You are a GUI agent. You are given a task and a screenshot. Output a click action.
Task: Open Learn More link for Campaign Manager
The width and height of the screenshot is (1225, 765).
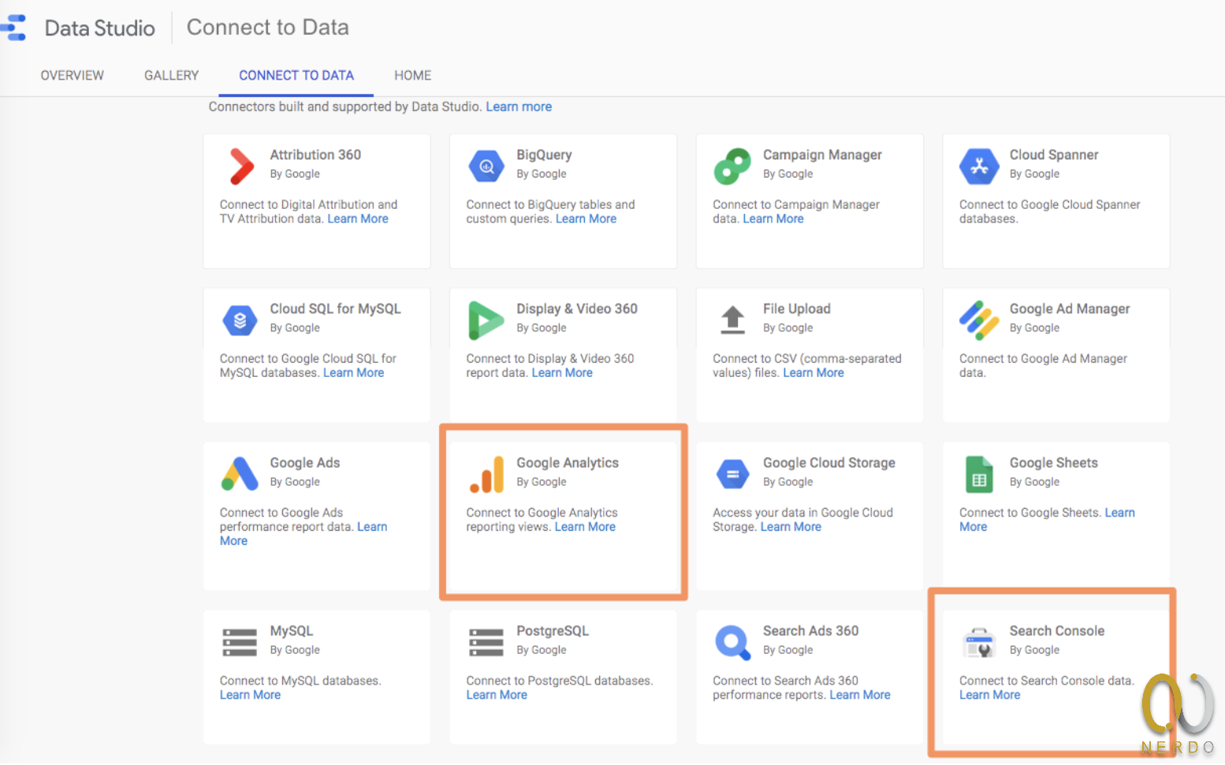773,218
